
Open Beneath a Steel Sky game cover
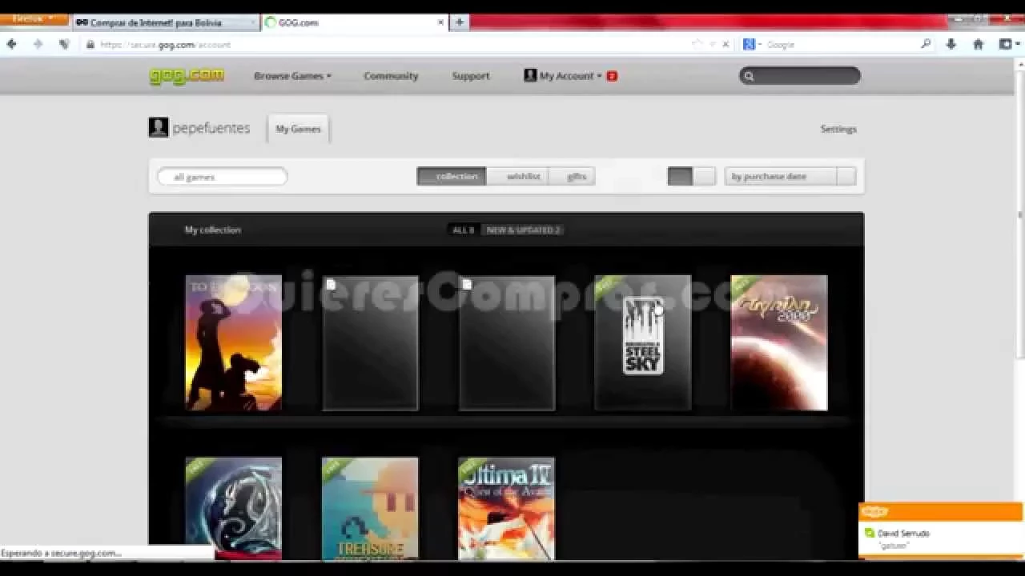point(642,342)
